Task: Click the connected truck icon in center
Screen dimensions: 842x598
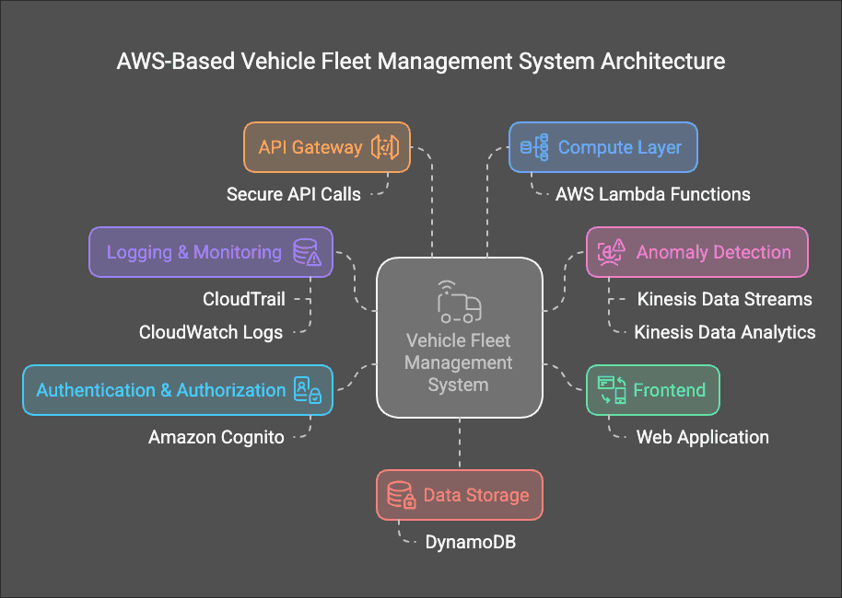Action: 459,302
